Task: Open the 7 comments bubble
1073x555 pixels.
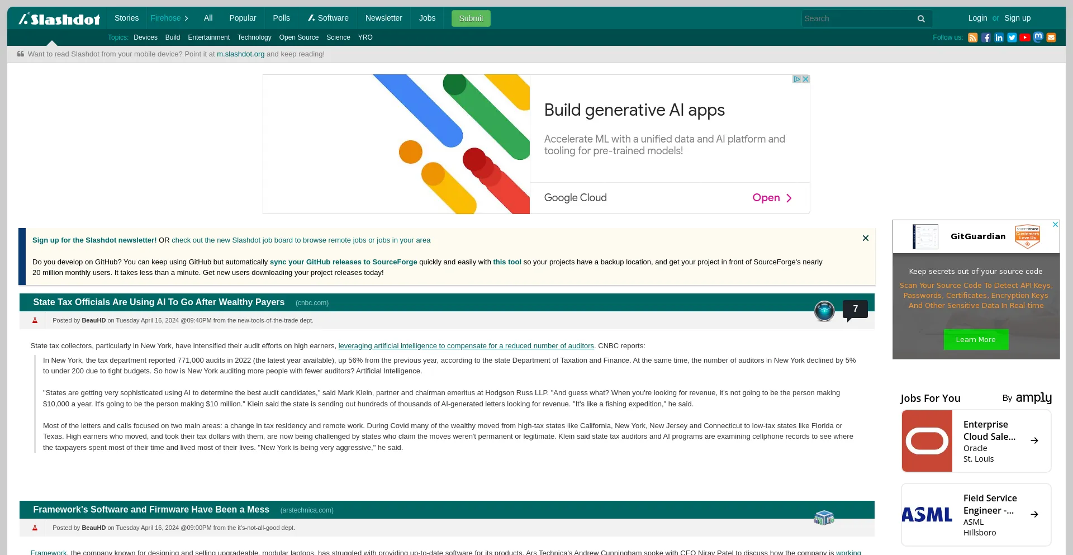Action: click(x=855, y=310)
